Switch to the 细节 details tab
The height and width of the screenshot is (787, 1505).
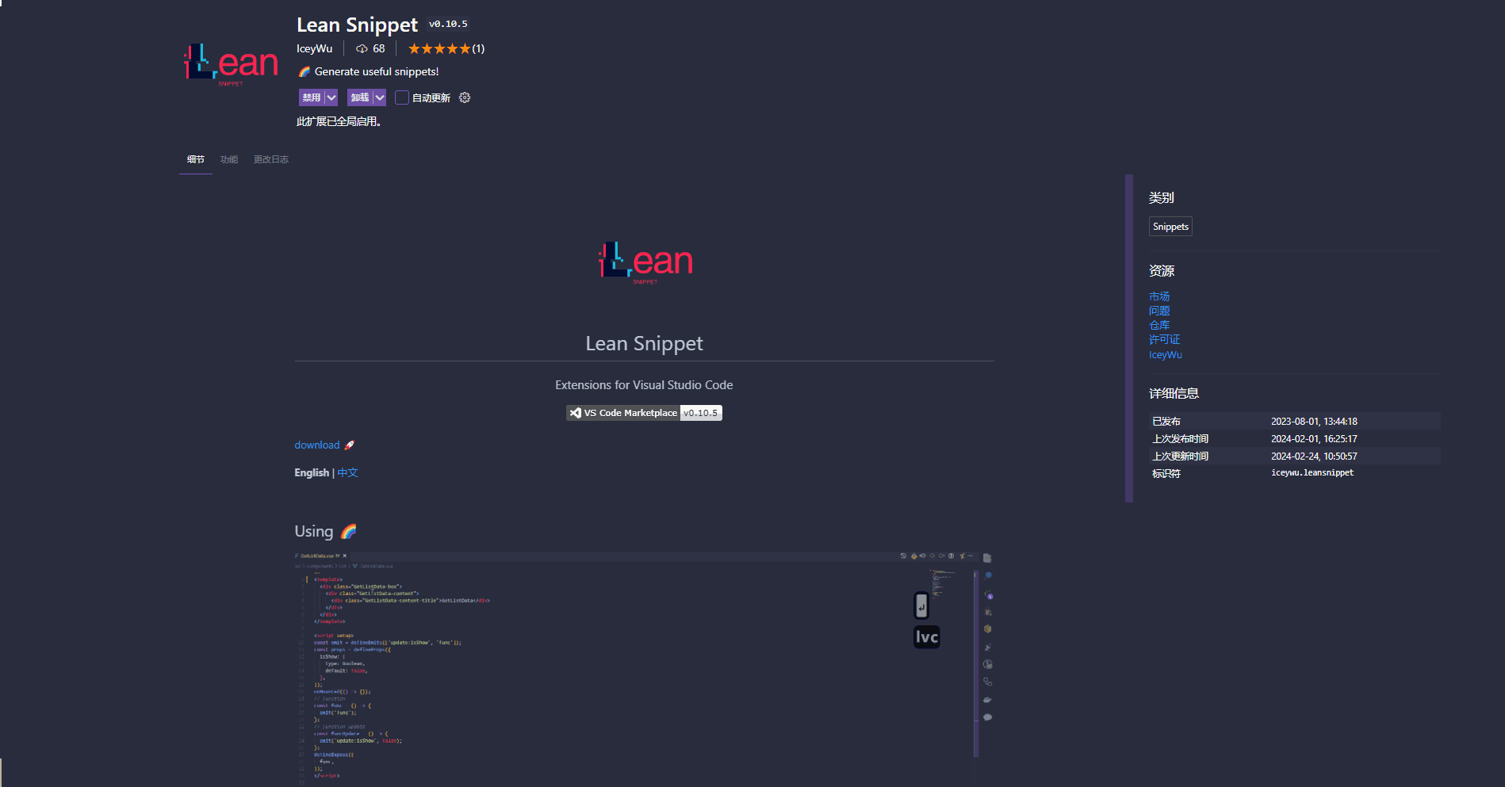click(x=196, y=159)
